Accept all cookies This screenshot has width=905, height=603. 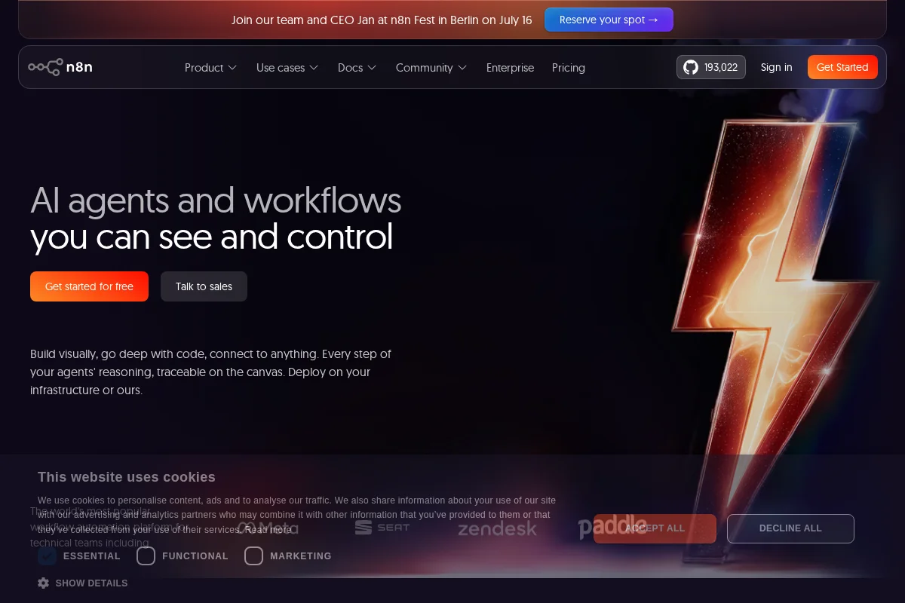point(655,528)
